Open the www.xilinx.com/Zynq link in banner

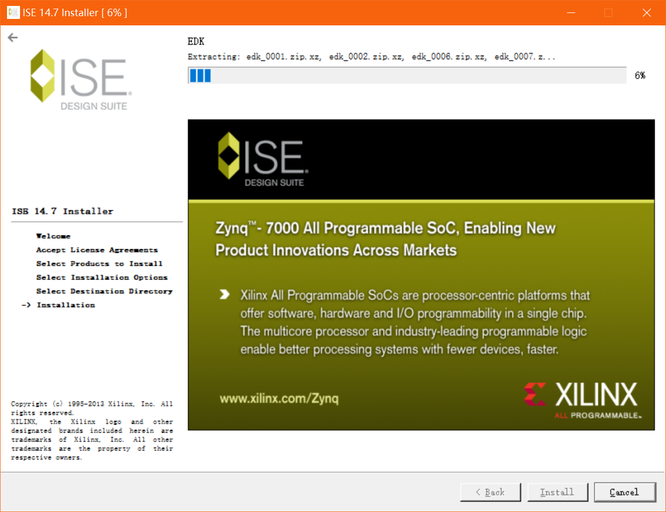pyautogui.click(x=279, y=399)
